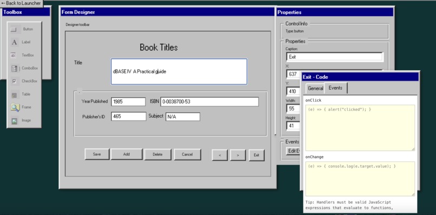Click the Subject field showing N/A
436x215 pixels.
[x=183, y=117]
